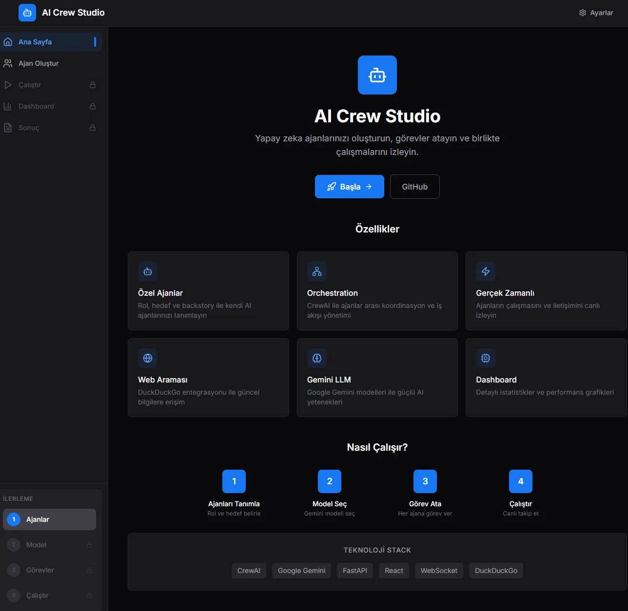The width and height of the screenshot is (628, 611).
Task: Click the "Ajanları Tanımla" step label
Action: (234, 504)
